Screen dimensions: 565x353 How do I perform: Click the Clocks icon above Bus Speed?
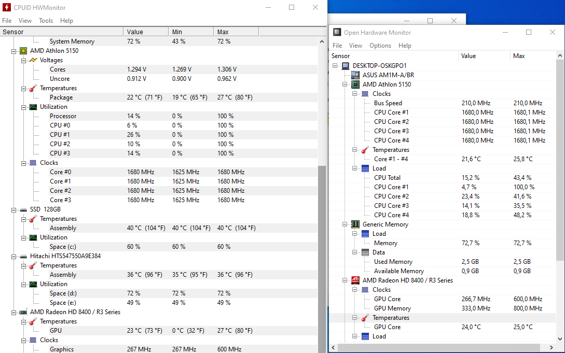[x=365, y=93]
